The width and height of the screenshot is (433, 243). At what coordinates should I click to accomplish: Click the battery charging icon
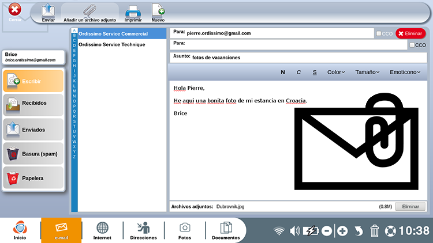click(x=311, y=231)
